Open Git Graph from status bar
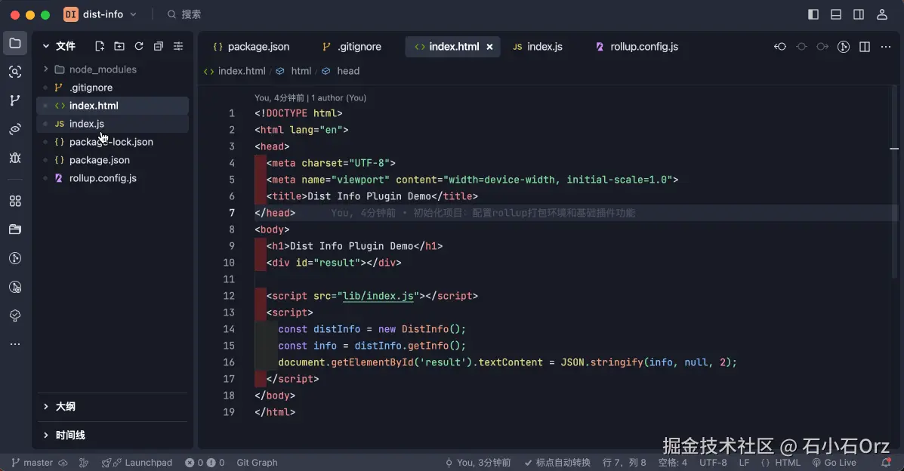This screenshot has width=904, height=471. tap(257, 463)
